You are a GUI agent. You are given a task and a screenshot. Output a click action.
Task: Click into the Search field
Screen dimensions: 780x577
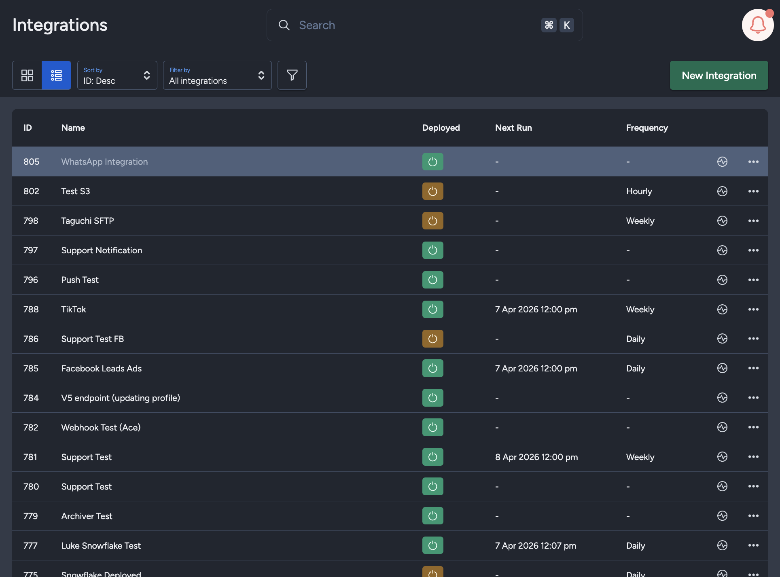[x=405, y=25]
